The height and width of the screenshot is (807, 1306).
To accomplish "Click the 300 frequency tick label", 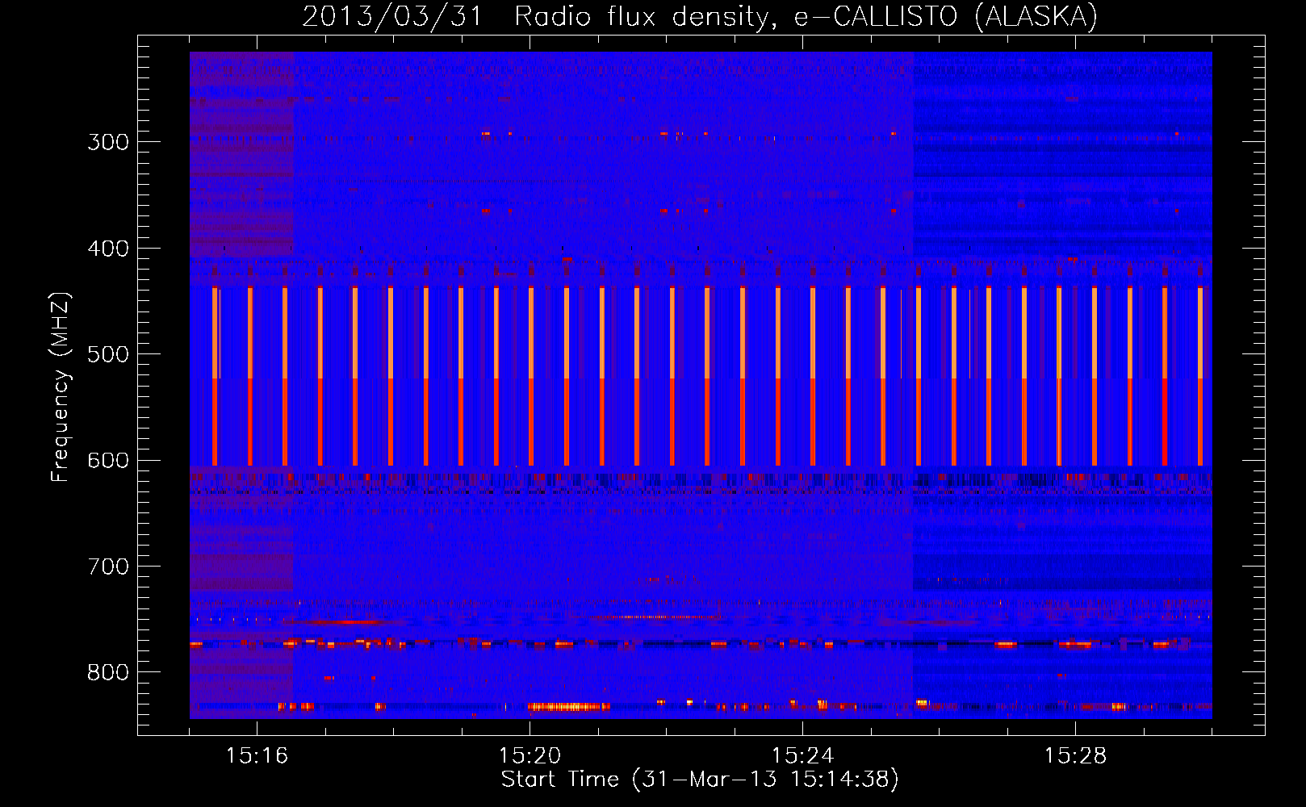I will pos(108,142).
